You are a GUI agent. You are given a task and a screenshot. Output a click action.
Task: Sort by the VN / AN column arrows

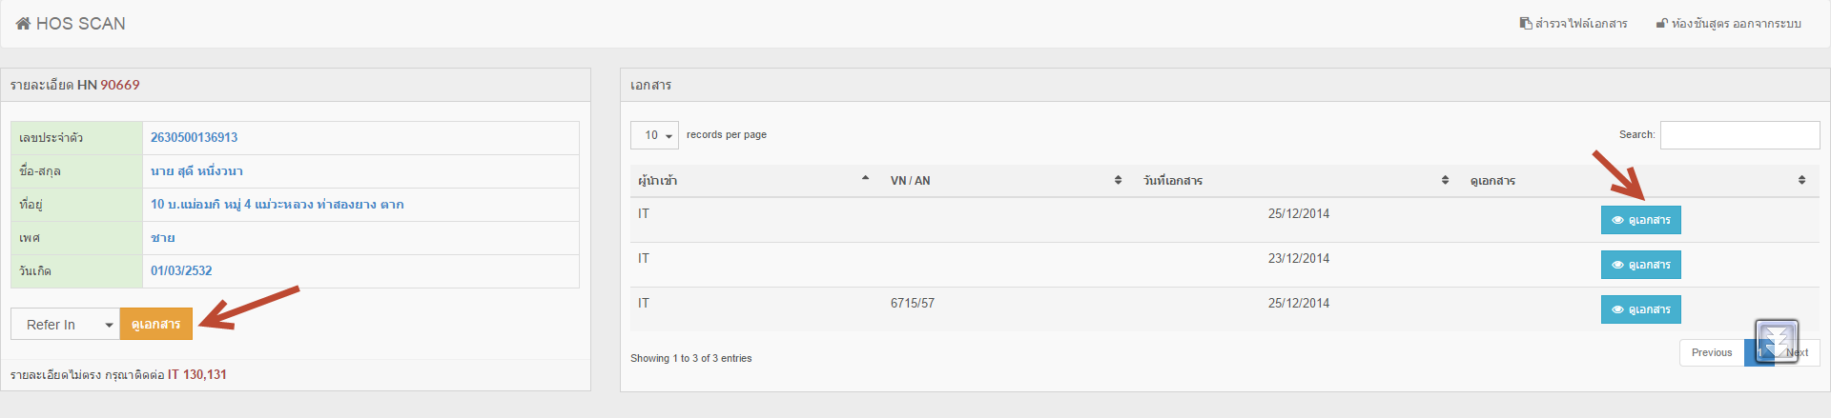[x=1118, y=180]
